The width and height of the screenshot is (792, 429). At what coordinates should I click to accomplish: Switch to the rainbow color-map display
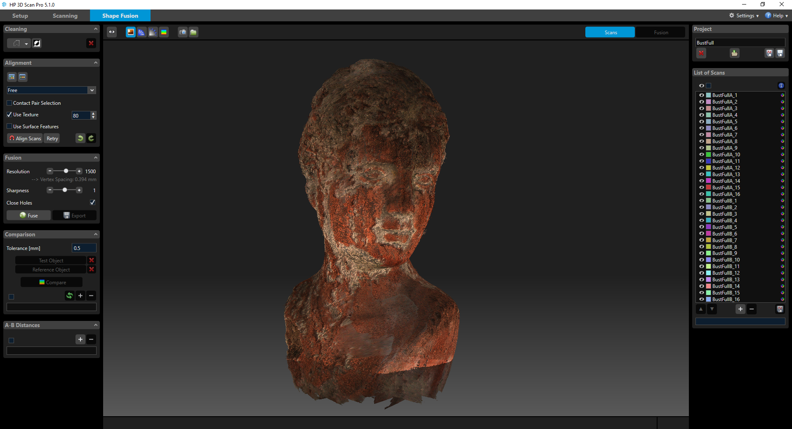164,32
